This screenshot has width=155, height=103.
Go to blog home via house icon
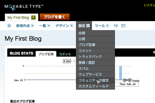(x=9, y=26)
